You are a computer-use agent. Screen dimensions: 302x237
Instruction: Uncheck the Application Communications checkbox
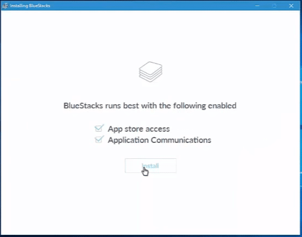[x=99, y=139]
